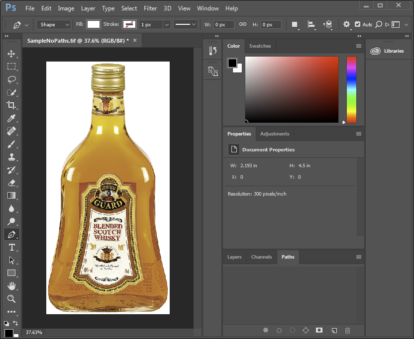Select the Clone Stamp tool

11,157
